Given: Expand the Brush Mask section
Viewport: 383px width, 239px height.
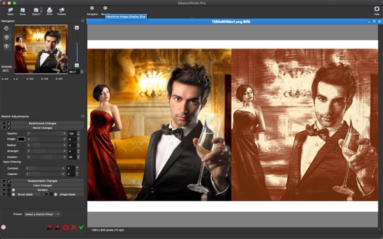Looking at the screenshot, I should 4,194.
